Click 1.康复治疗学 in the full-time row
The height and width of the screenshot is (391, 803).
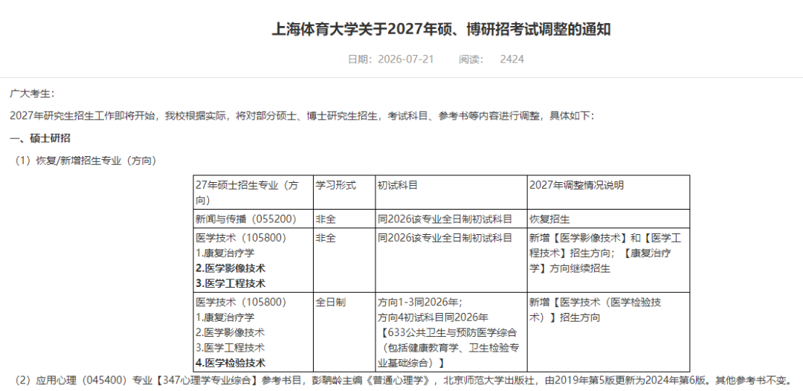click(225, 317)
